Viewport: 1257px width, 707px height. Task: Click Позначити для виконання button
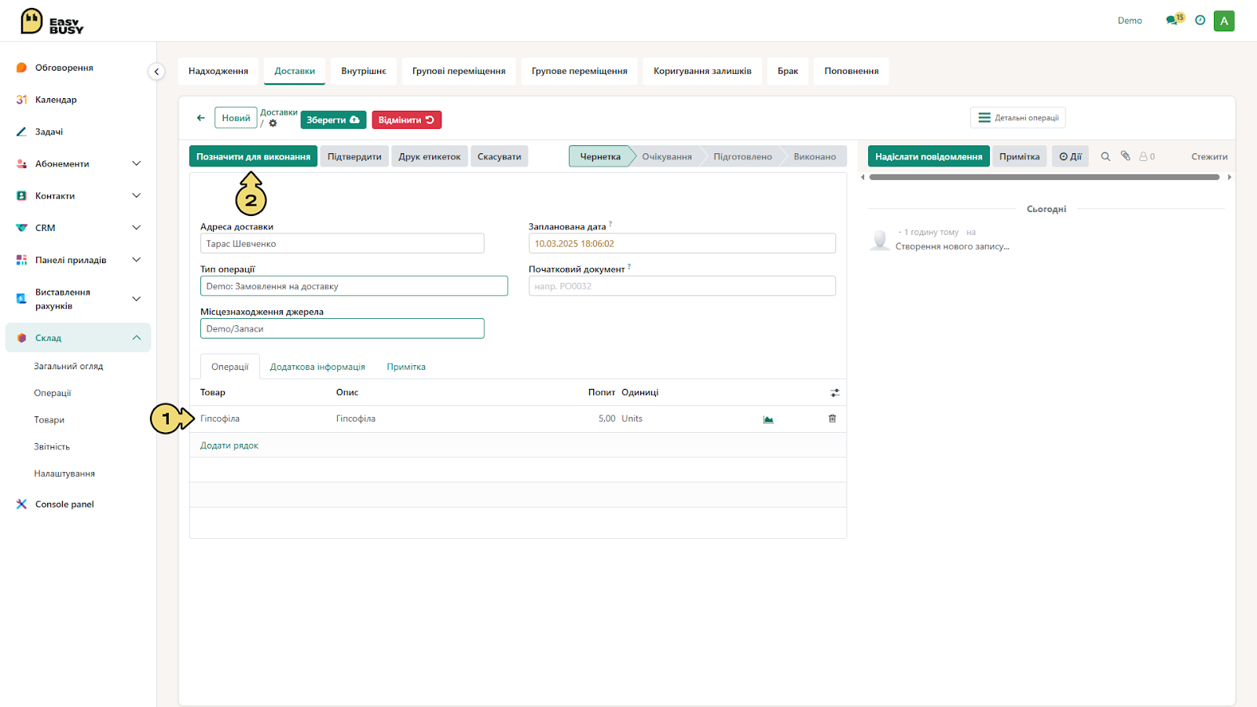253,156
